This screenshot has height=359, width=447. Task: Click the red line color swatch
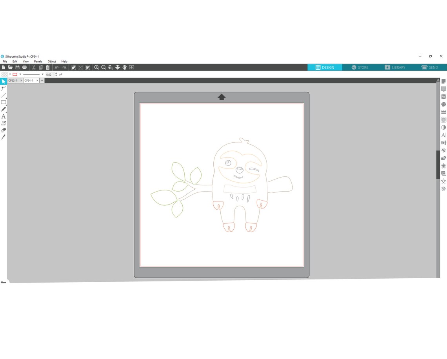tap(15, 74)
